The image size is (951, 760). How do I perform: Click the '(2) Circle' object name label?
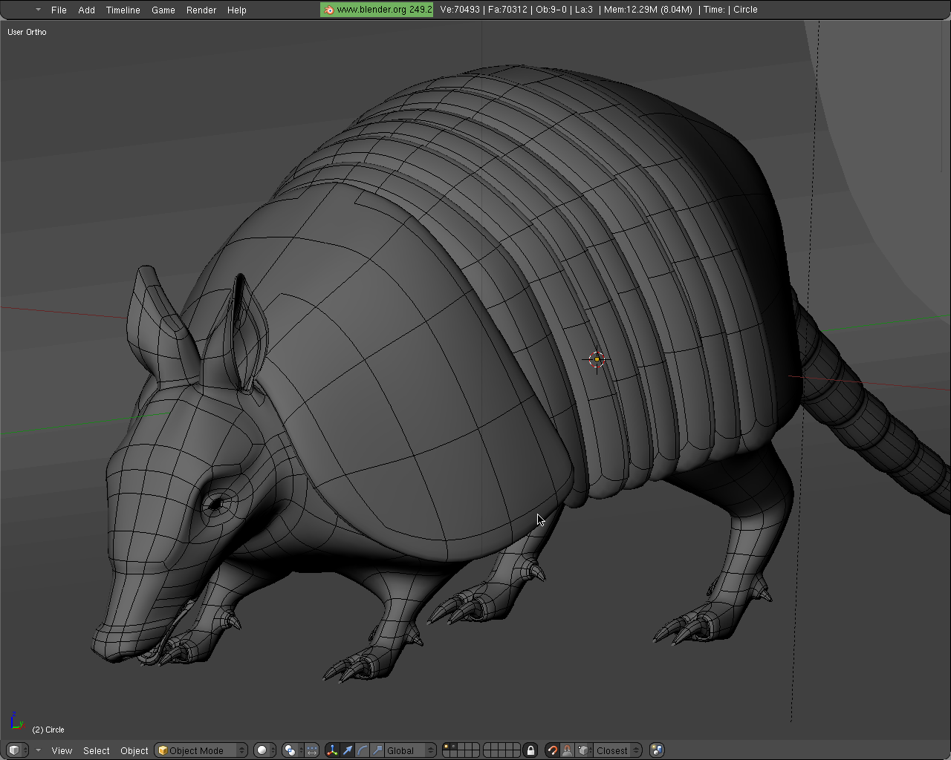click(48, 730)
